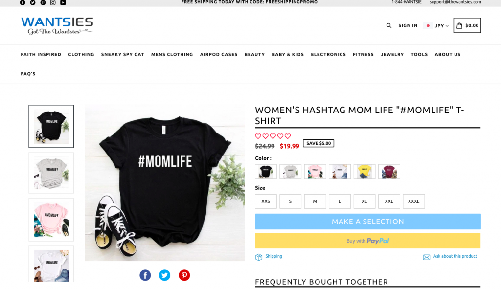The image size is (501, 289).
Task: Select the pink shirt thumbnail image
Action: [51, 220]
